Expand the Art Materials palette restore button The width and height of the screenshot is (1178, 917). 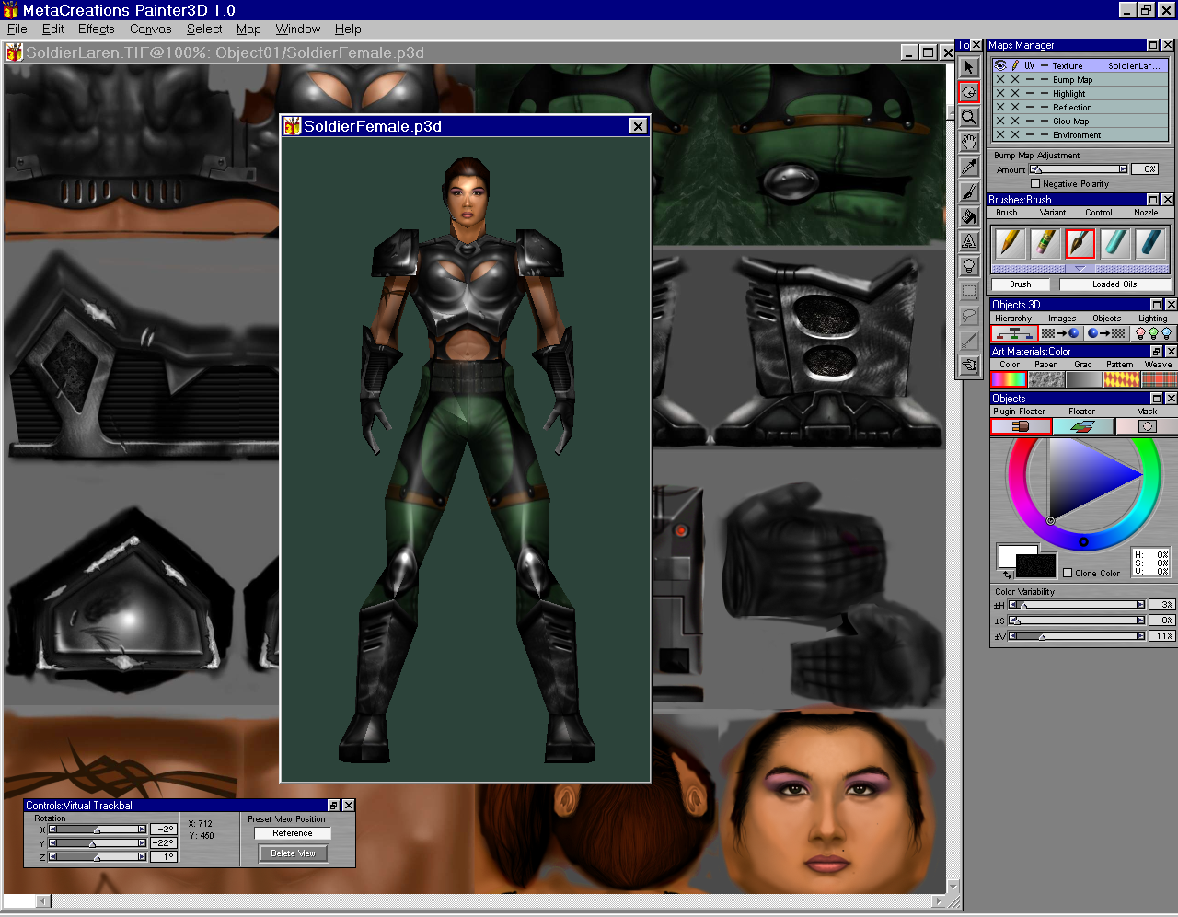1157,352
